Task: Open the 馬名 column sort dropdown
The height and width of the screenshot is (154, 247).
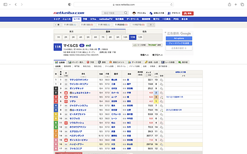Action: tap(83, 77)
